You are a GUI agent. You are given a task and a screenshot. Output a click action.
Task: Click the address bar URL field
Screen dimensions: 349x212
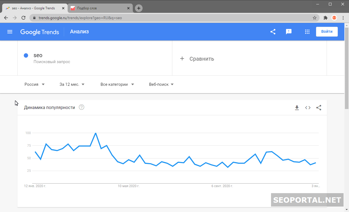164,18
